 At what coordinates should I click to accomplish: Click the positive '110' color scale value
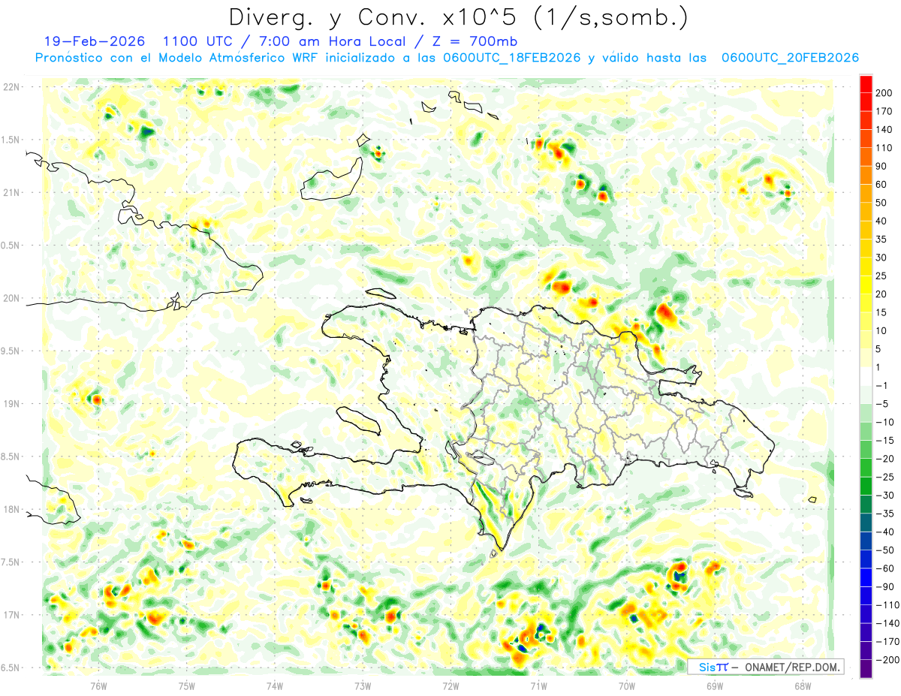884,148
